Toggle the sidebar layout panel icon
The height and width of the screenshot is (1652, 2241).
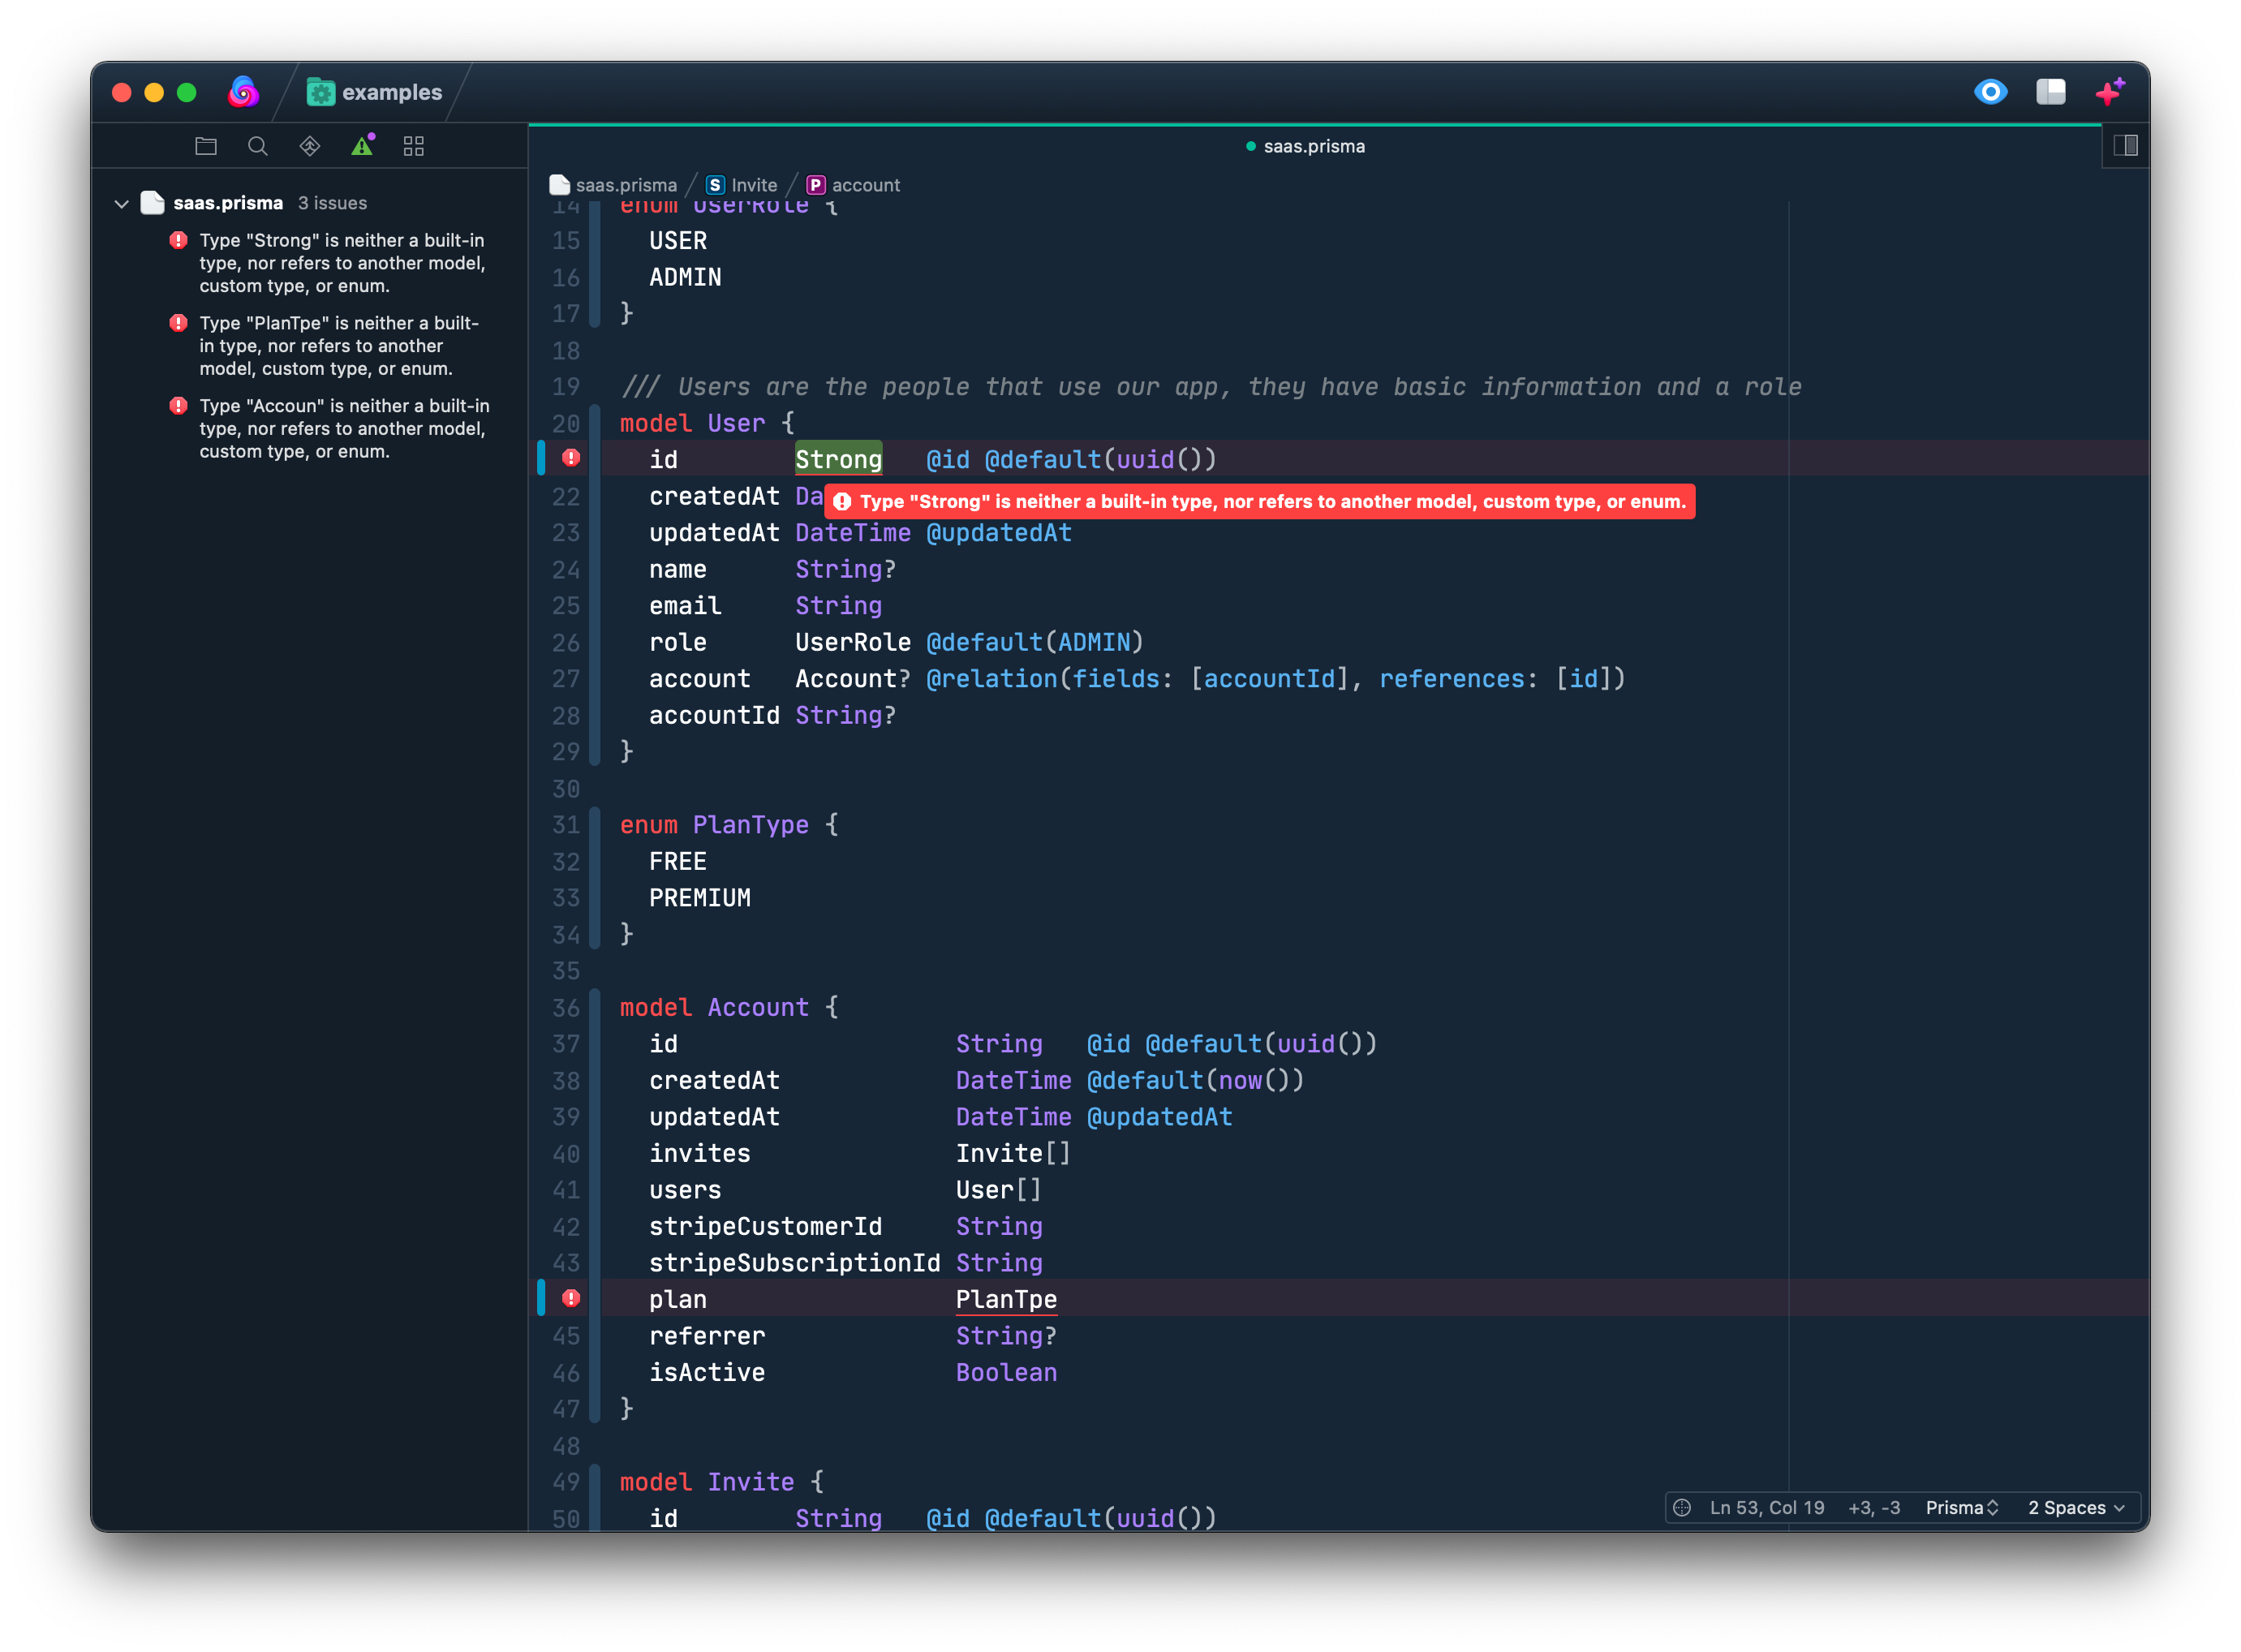point(2050,92)
